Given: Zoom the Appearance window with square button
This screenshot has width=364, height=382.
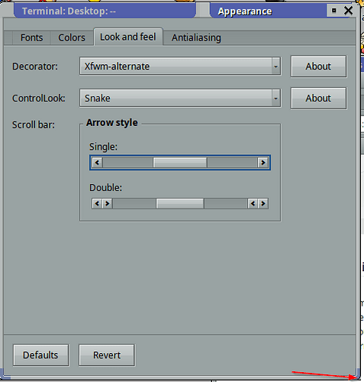Looking at the screenshot, I should [334, 11].
